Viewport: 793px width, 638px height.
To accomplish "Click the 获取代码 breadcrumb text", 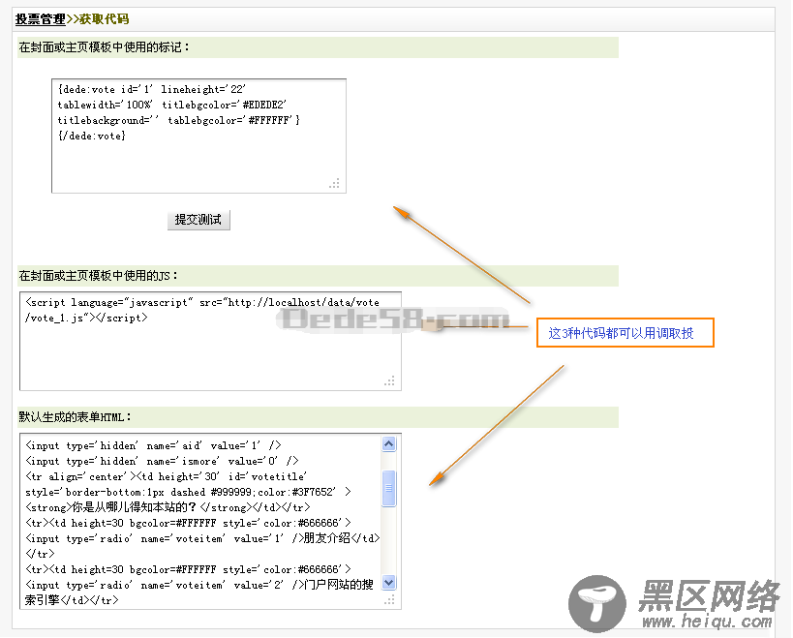I will (105, 19).
